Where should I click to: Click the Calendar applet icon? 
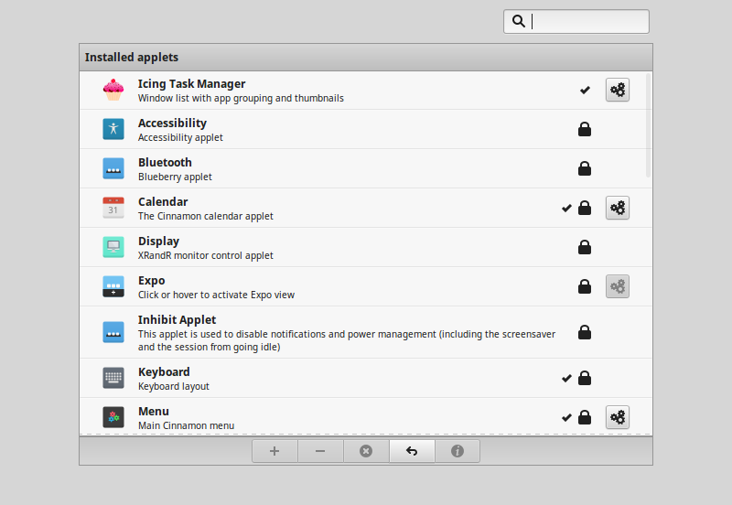(x=113, y=208)
